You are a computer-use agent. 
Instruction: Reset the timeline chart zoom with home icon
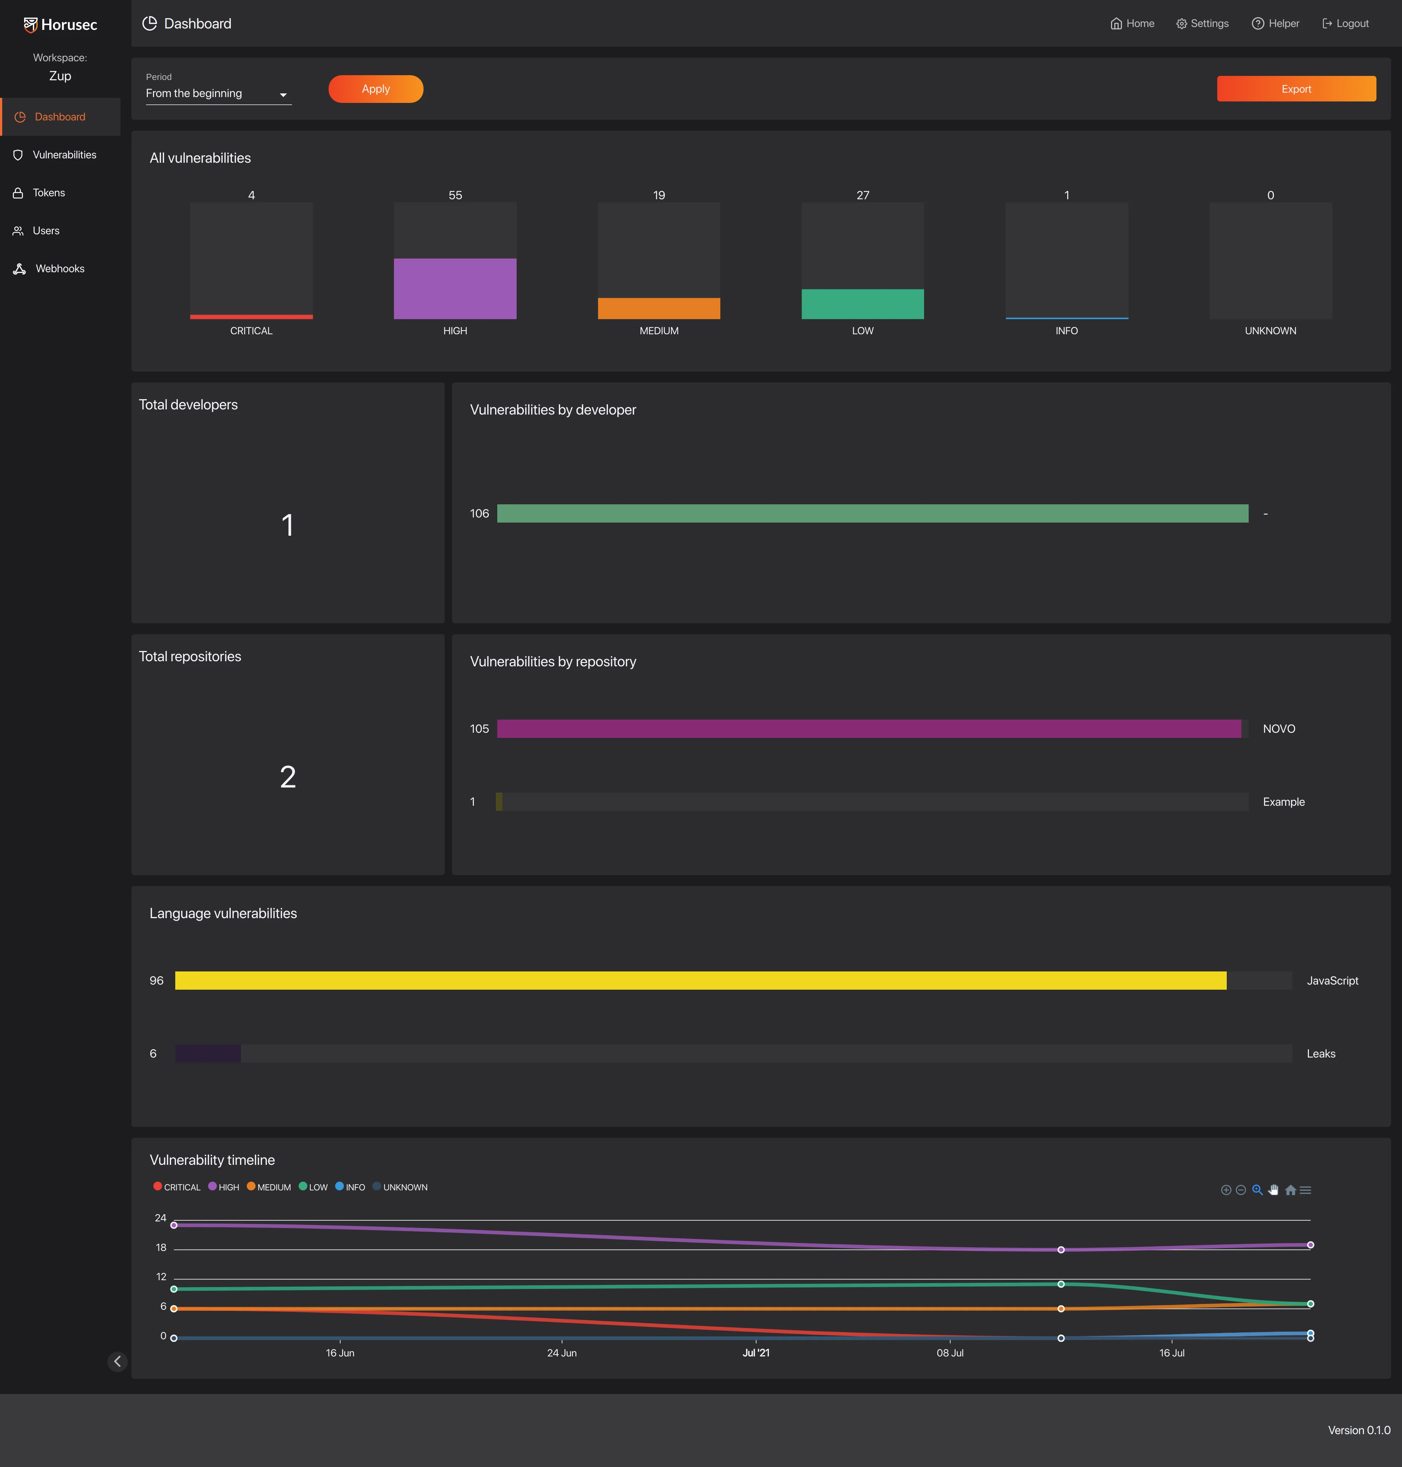point(1290,1190)
